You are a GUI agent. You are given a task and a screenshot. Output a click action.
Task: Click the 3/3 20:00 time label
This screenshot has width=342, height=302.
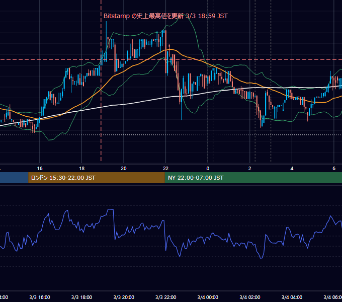pyautogui.click(x=124, y=297)
